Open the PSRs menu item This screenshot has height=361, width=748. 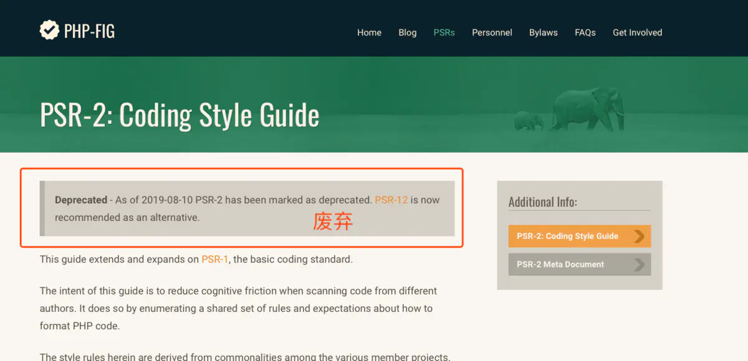point(444,32)
